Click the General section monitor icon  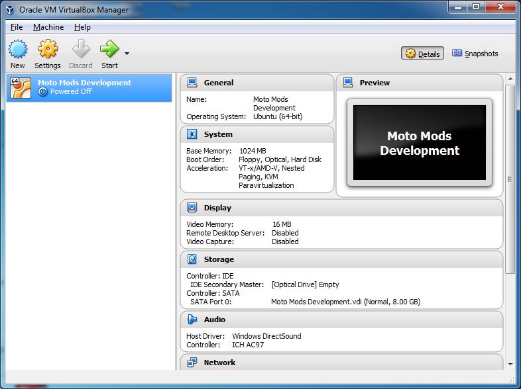pos(192,83)
